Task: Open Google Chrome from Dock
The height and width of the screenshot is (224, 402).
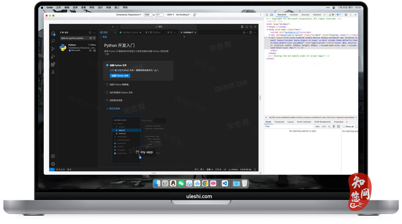Action: (x=205, y=183)
